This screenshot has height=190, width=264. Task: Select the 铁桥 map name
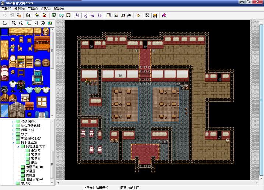tap(24, 134)
